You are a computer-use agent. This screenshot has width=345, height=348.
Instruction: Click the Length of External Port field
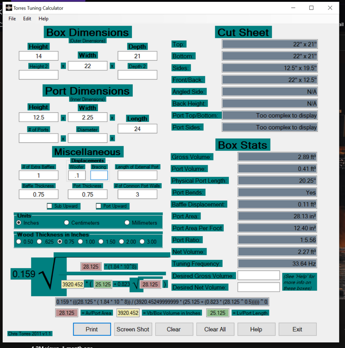pos(137,175)
